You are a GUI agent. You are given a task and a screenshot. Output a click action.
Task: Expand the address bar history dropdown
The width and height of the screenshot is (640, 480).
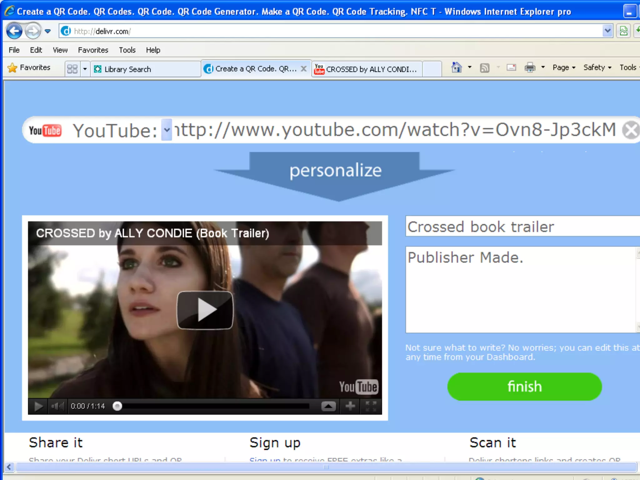click(607, 31)
